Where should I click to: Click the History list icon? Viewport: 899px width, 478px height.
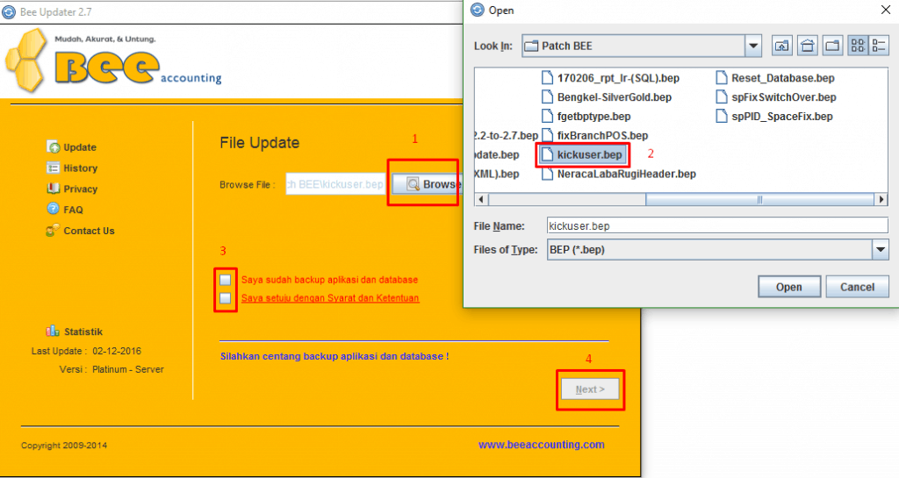[54, 168]
